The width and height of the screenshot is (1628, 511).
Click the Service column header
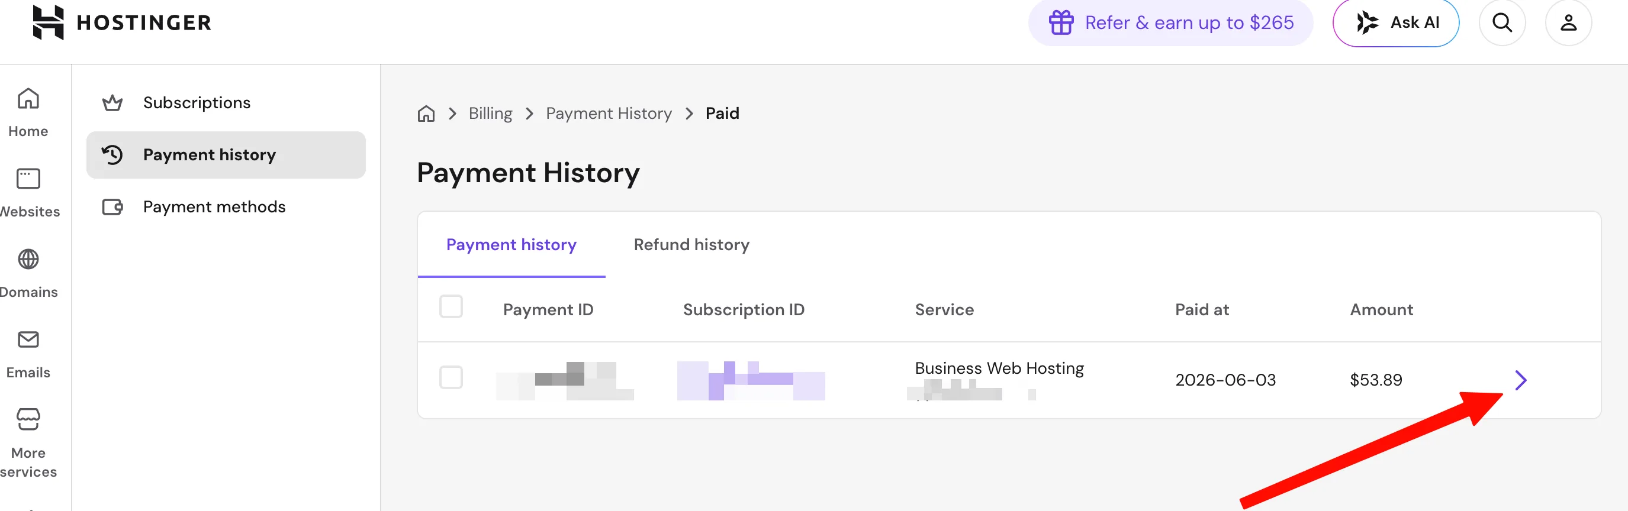[x=944, y=309]
